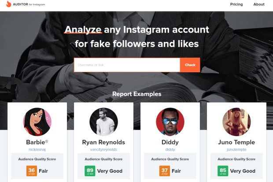Select Diddy's avatar image
Screen dimensions: 273x182
pos(170,122)
